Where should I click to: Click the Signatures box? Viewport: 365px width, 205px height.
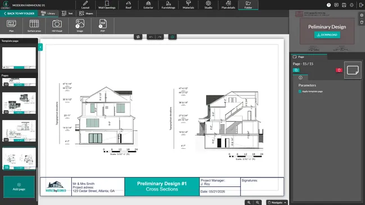point(262,186)
